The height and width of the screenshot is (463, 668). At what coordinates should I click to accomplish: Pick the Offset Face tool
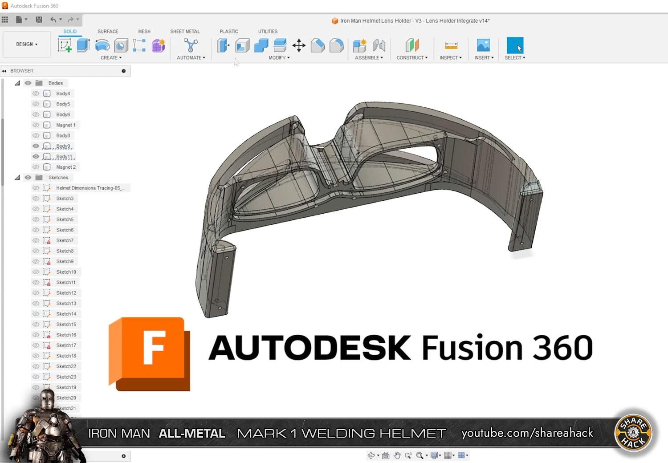pyautogui.click(x=280, y=45)
